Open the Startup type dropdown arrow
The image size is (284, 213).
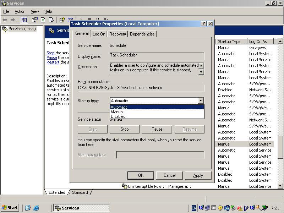(201, 100)
